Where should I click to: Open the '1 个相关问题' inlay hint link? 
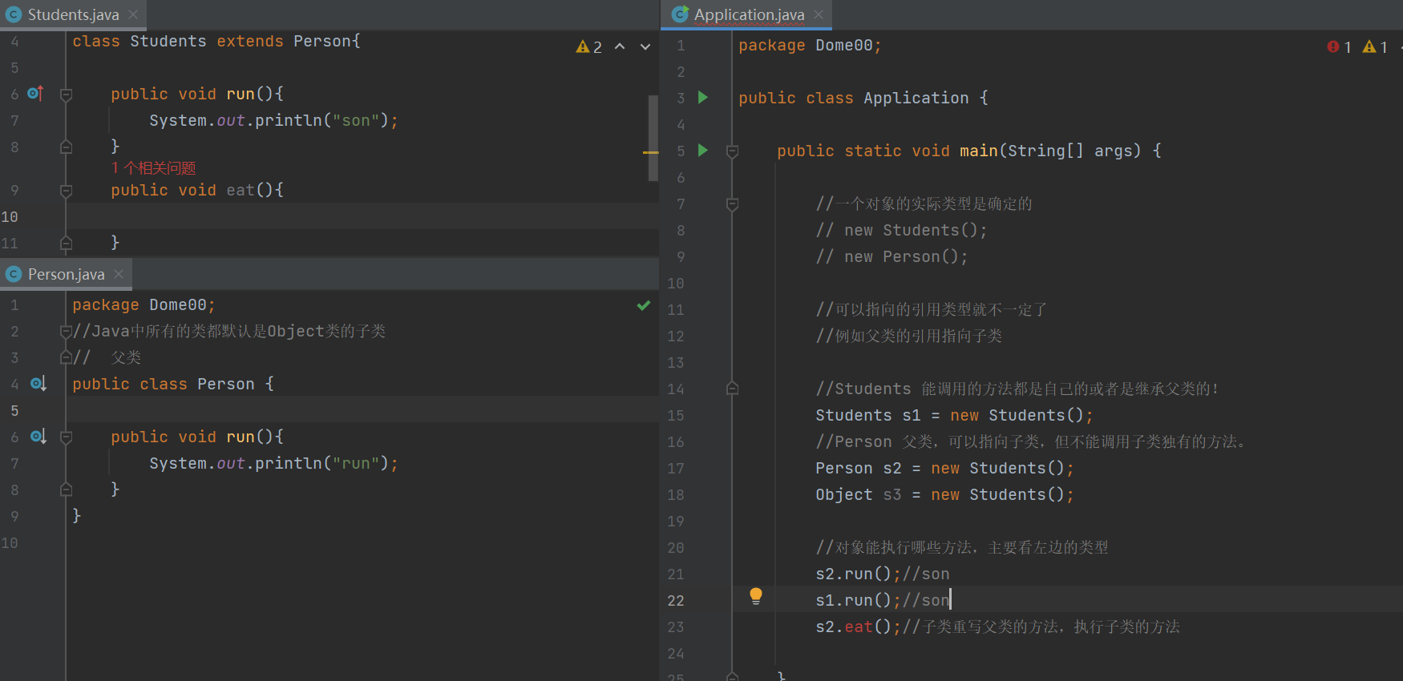pos(153,168)
